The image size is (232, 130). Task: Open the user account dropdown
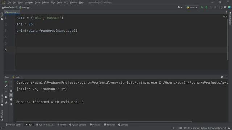[x=180, y=7]
